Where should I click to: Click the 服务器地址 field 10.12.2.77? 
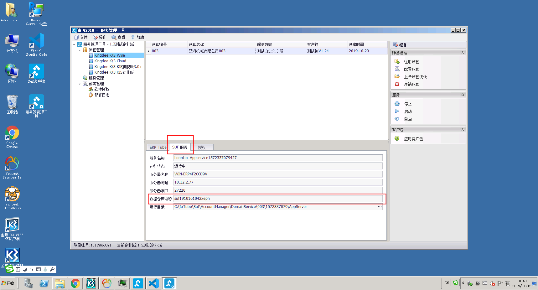(278, 182)
